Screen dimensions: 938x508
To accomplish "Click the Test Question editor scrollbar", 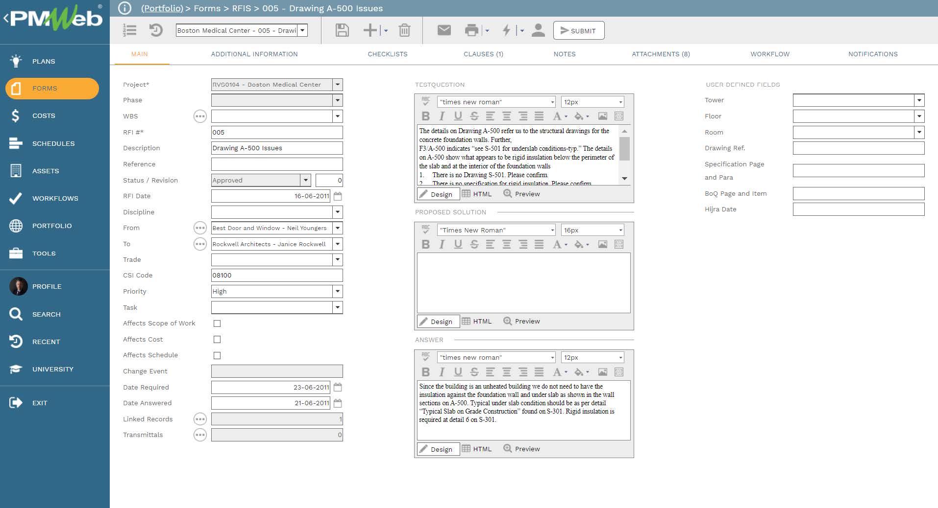I will tap(624, 149).
